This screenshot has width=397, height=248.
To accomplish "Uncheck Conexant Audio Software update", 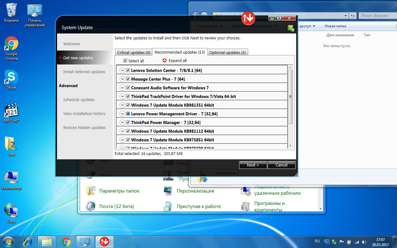I will (x=128, y=88).
